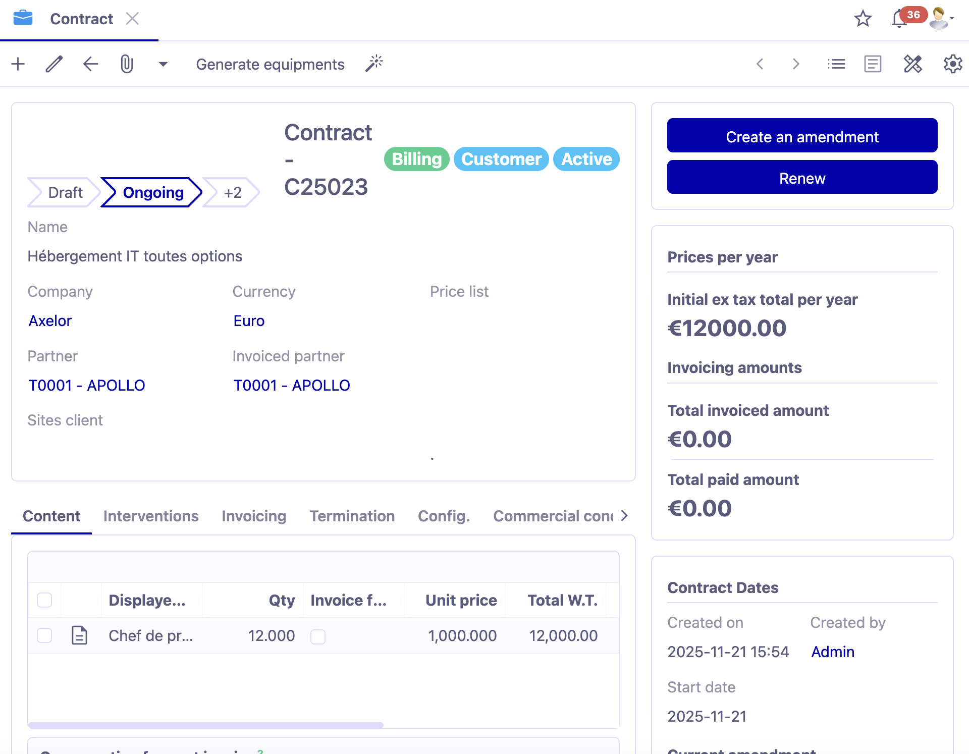Switch to the Config. tab
969x754 pixels.
tap(444, 516)
